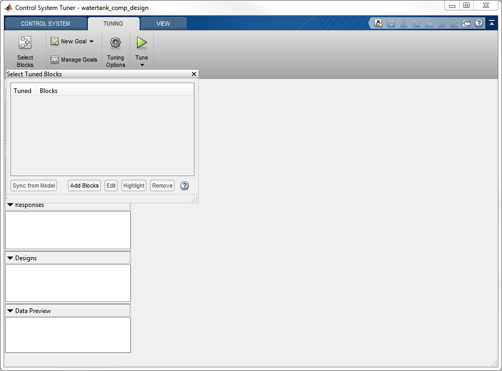
Task: Click the Redo arrow icon
Action: click(x=454, y=23)
